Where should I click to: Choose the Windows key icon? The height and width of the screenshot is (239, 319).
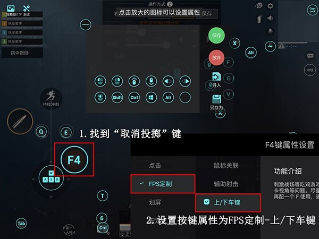pyautogui.click(x=151, y=98)
